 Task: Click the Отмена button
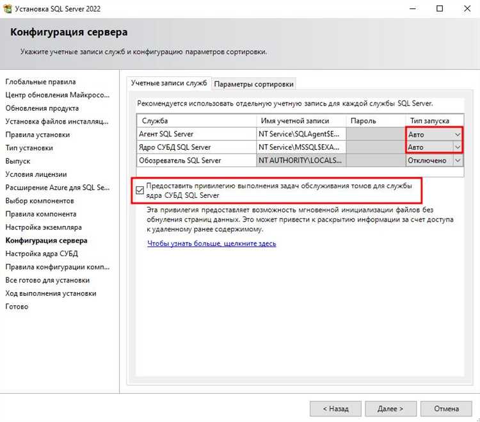pos(446,409)
